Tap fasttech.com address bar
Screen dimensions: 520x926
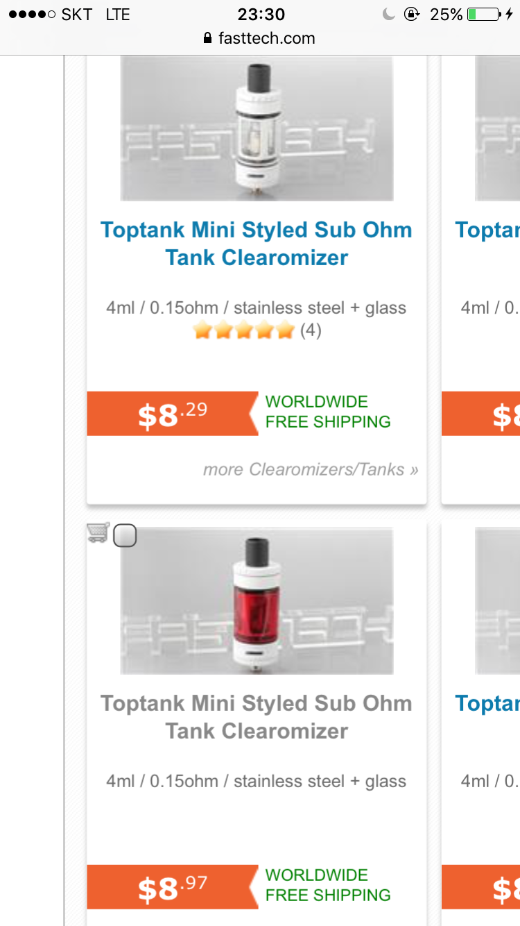(x=259, y=39)
